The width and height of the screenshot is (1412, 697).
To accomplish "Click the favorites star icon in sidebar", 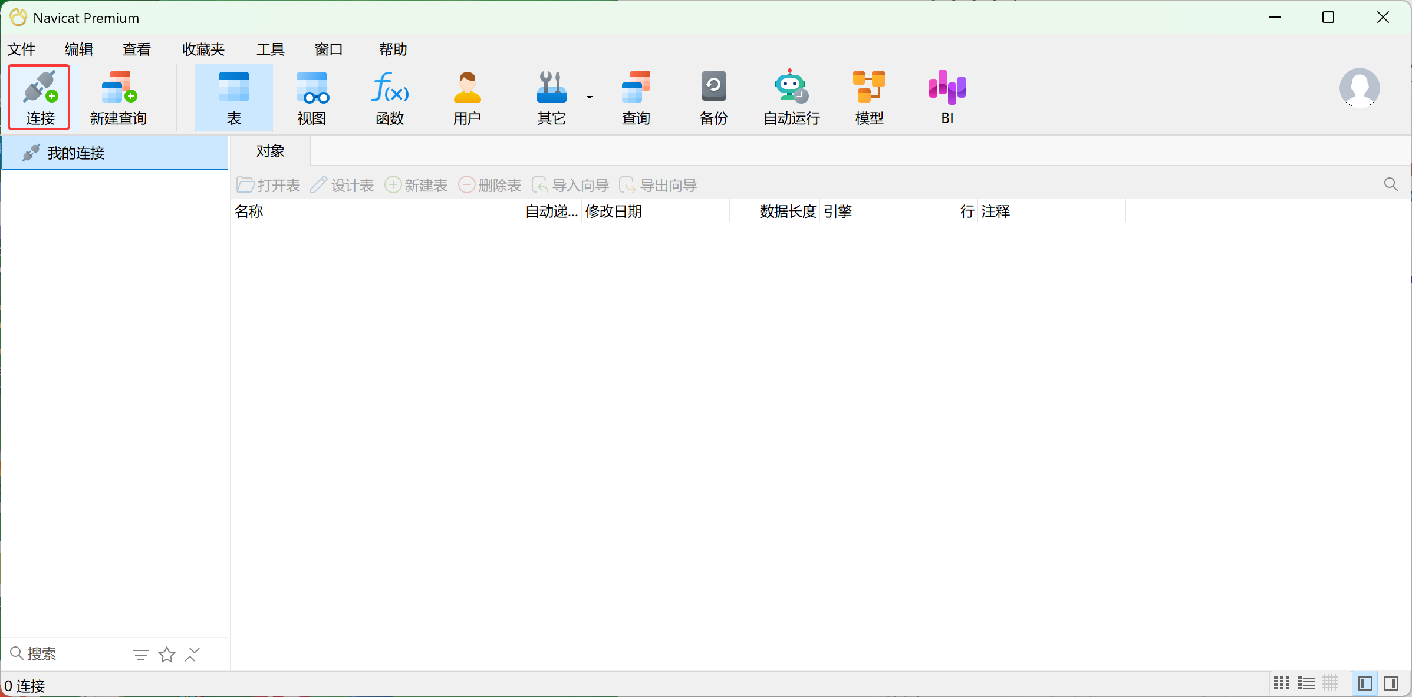I will tap(167, 655).
